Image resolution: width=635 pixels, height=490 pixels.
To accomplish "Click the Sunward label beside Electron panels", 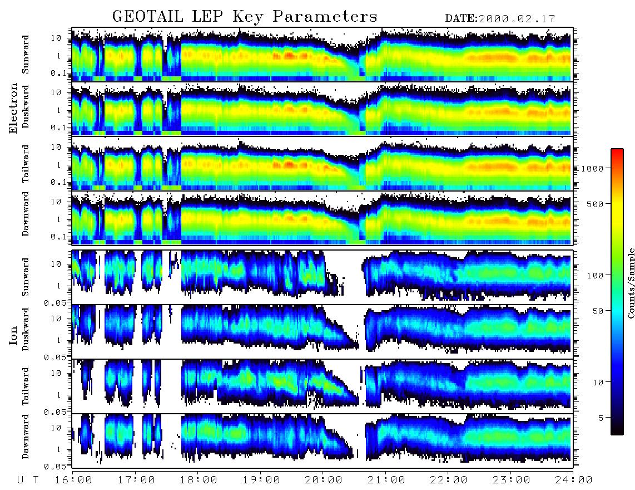I will point(26,55).
